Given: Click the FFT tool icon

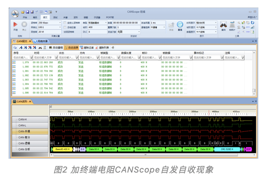Looking at the screenshot, I should coord(248,27).
